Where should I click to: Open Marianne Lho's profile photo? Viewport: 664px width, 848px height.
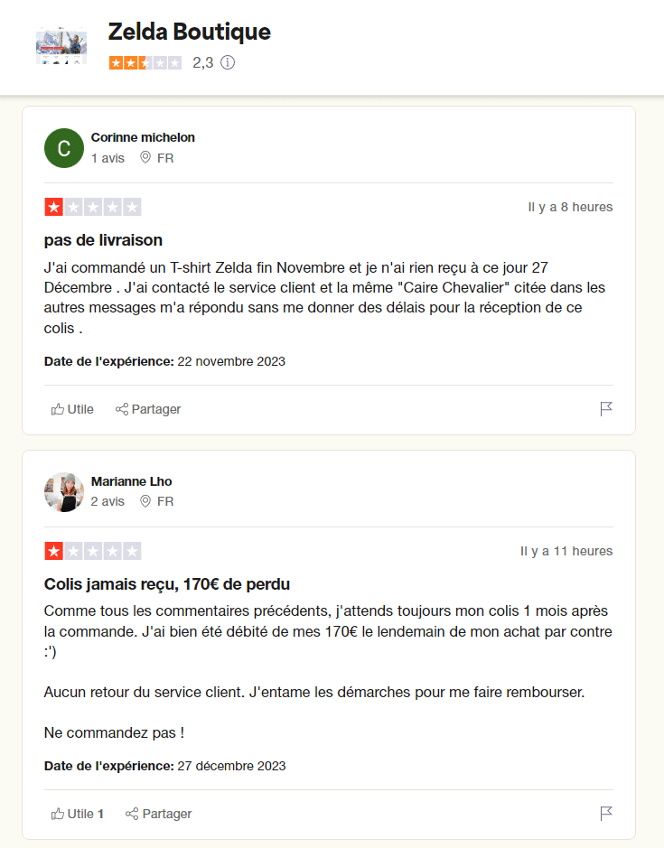64,491
